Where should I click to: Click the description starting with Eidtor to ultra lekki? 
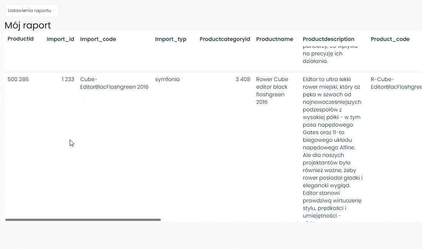pos(333,149)
